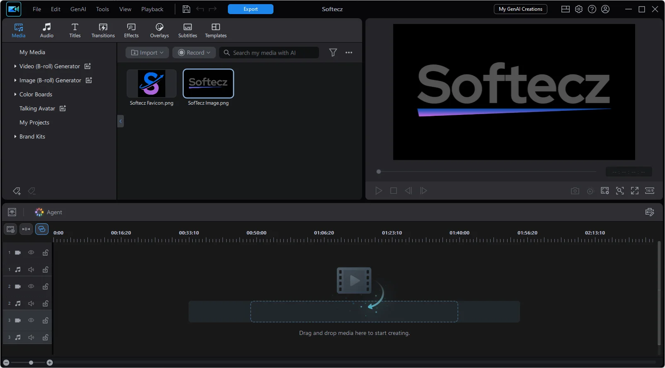Click the timeline zoom slider handle
The height and width of the screenshot is (368, 665).
[31, 363]
